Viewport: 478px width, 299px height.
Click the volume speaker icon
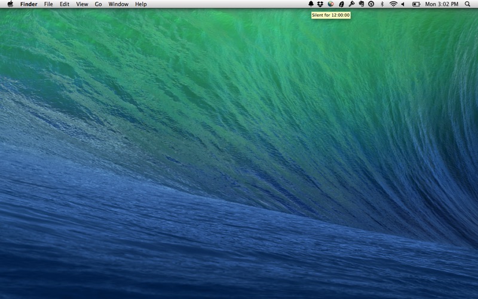tap(403, 4)
